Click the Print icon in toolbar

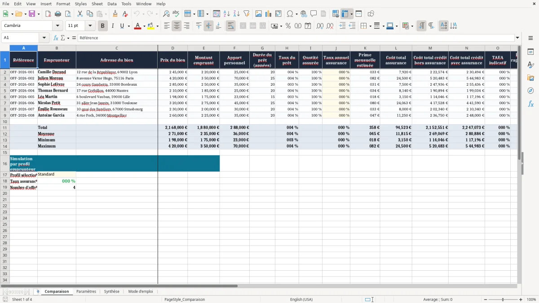[x=58, y=14]
